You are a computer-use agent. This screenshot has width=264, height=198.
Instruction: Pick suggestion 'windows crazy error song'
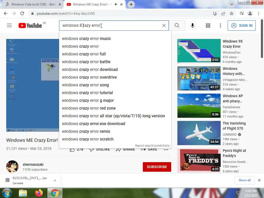click(x=115, y=85)
